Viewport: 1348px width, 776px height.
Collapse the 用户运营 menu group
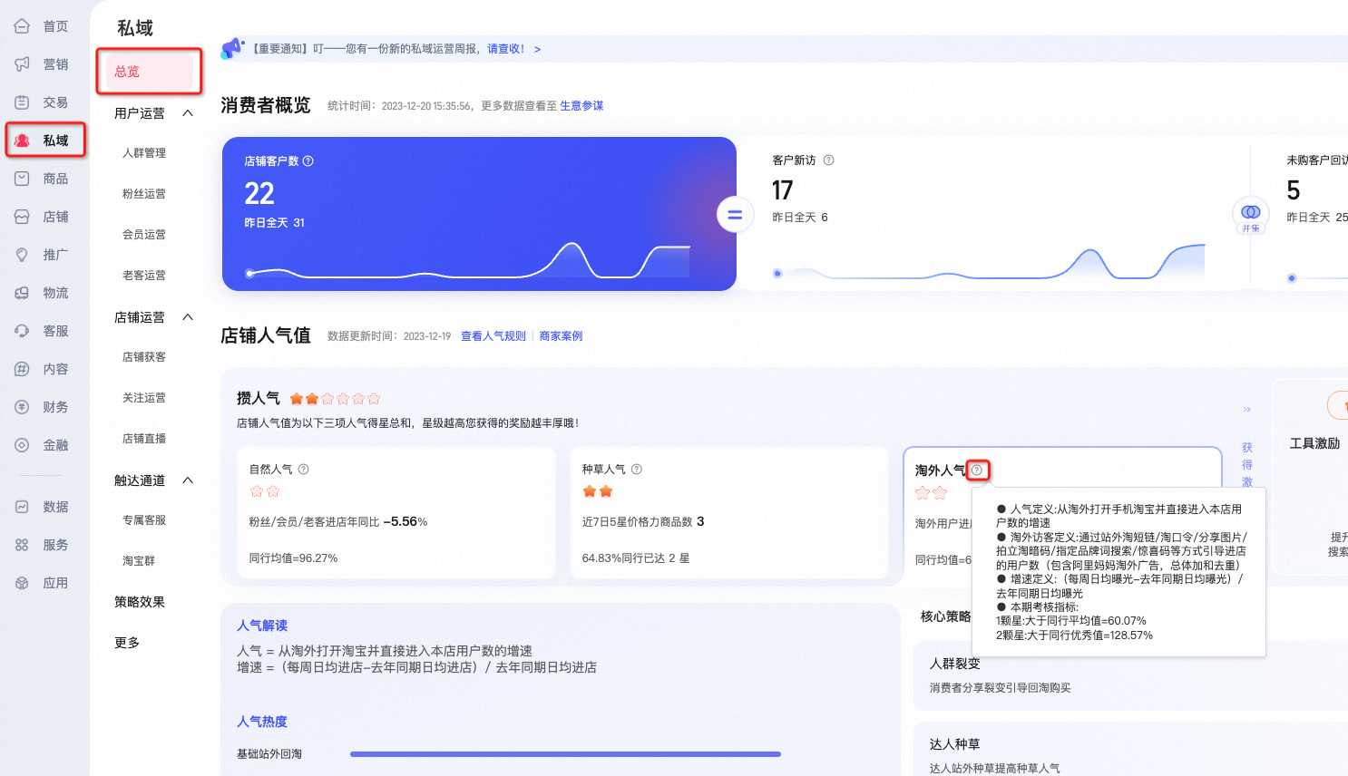point(188,113)
